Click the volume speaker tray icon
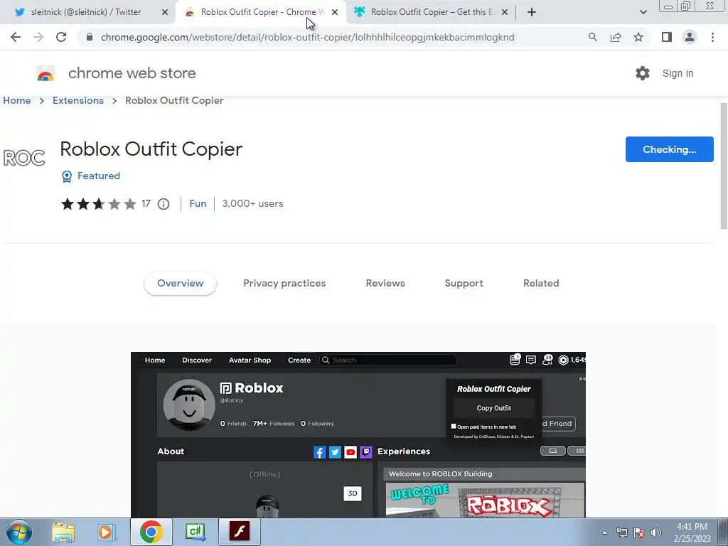728x546 pixels. tap(656, 532)
